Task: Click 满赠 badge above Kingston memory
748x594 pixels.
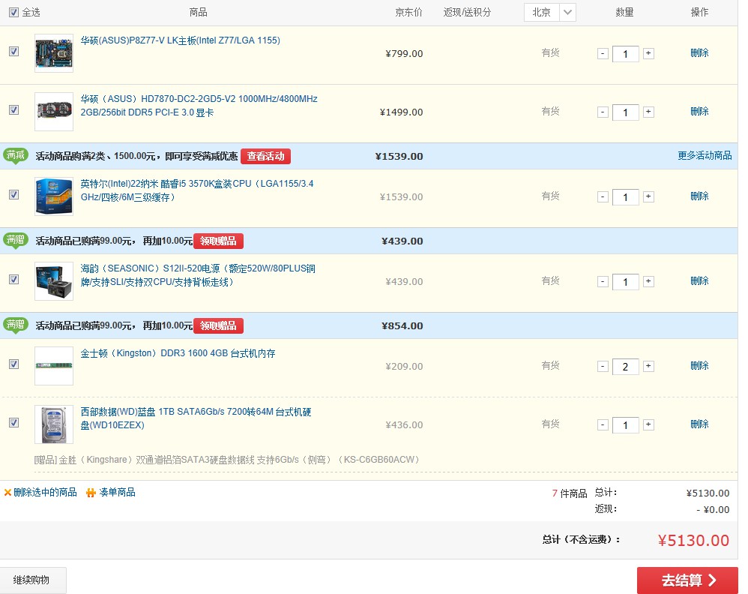Action: coord(16,325)
